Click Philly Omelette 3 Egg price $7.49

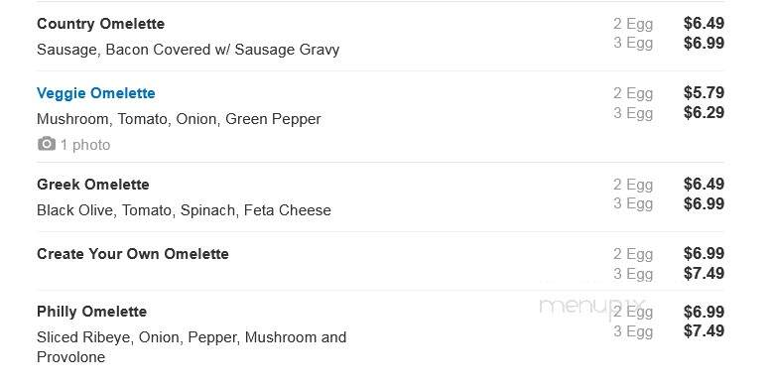(704, 331)
